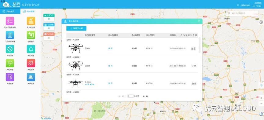Open the 我的消息 bell icon
The width and height of the screenshot is (264, 120).
coord(31,49)
